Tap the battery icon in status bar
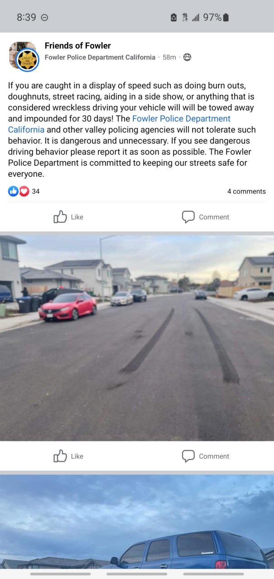Screen dimensions: 274x579 coord(226,17)
